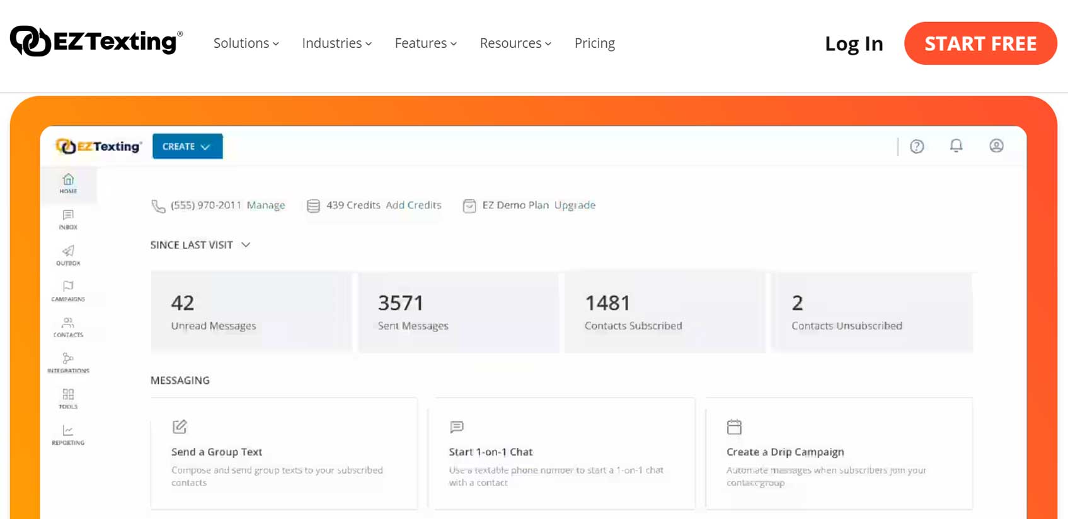This screenshot has width=1068, height=519.
Task: Open the 1481 Contacts Subscribed card
Action: [665, 312]
